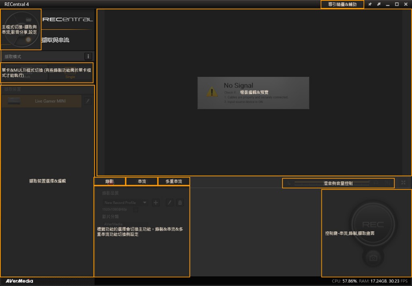The width and height of the screenshot is (412, 286).
Task: Delete the record profile with the trash icon
Action: click(x=180, y=202)
